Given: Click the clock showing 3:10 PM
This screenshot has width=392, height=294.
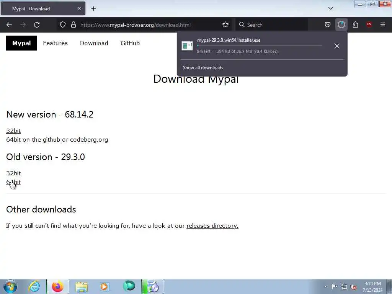Looking at the screenshot, I should 372,287.
